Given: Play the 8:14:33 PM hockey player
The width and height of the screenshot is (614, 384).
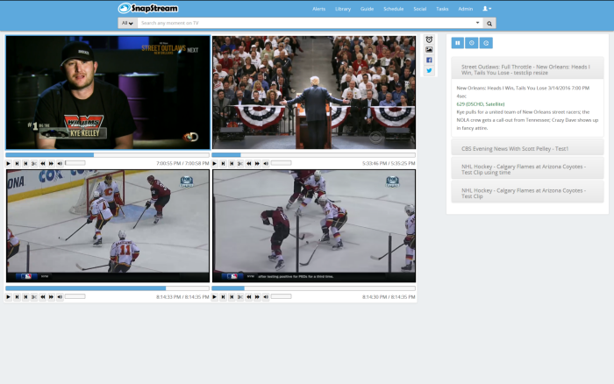Looking at the screenshot, I should 8,297.
